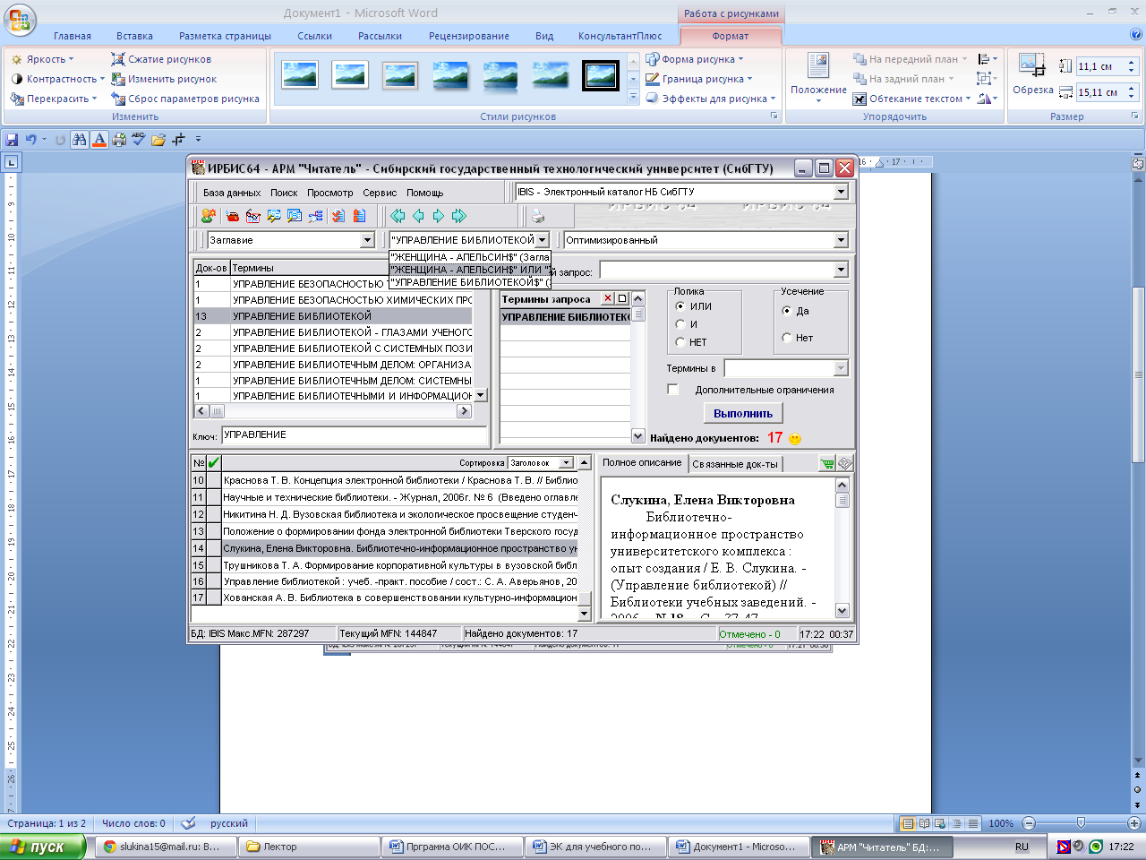Click Change Picture (Изменить рисунок)
Viewport: 1146px width, 860px height.
pyautogui.click(x=164, y=79)
